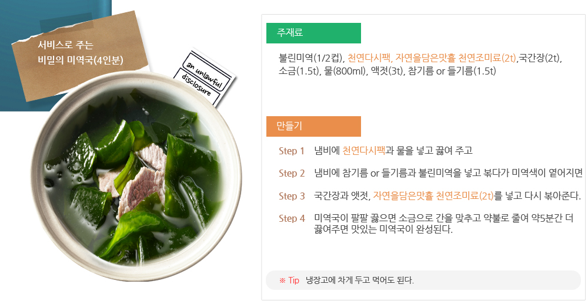588x301 pixels.
Task: Select the Step 2 label
Action: (x=292, y=173)
